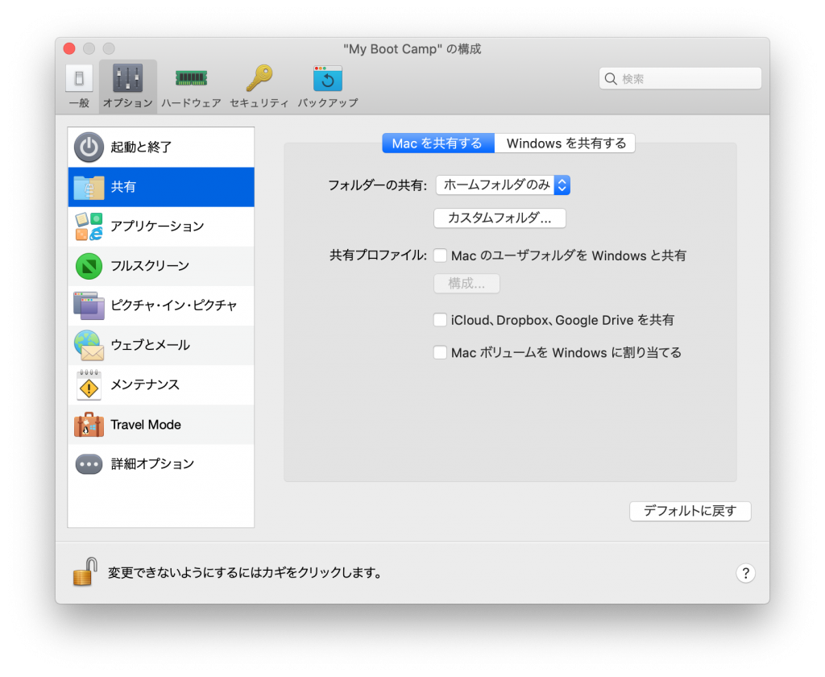The width and height of the screenshot is (825, 677).
Task: Open the ハードウェア (Hardware) toolbar icon
Action: click(x=191, y=79)
